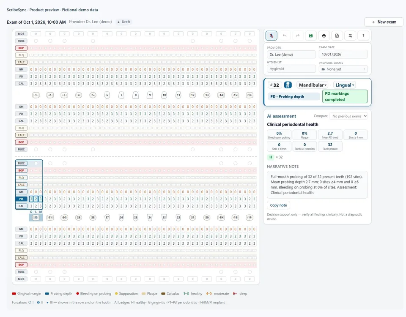
Task: Select tooth 19 icon in the chart
Action: click(x=221, y=217)
